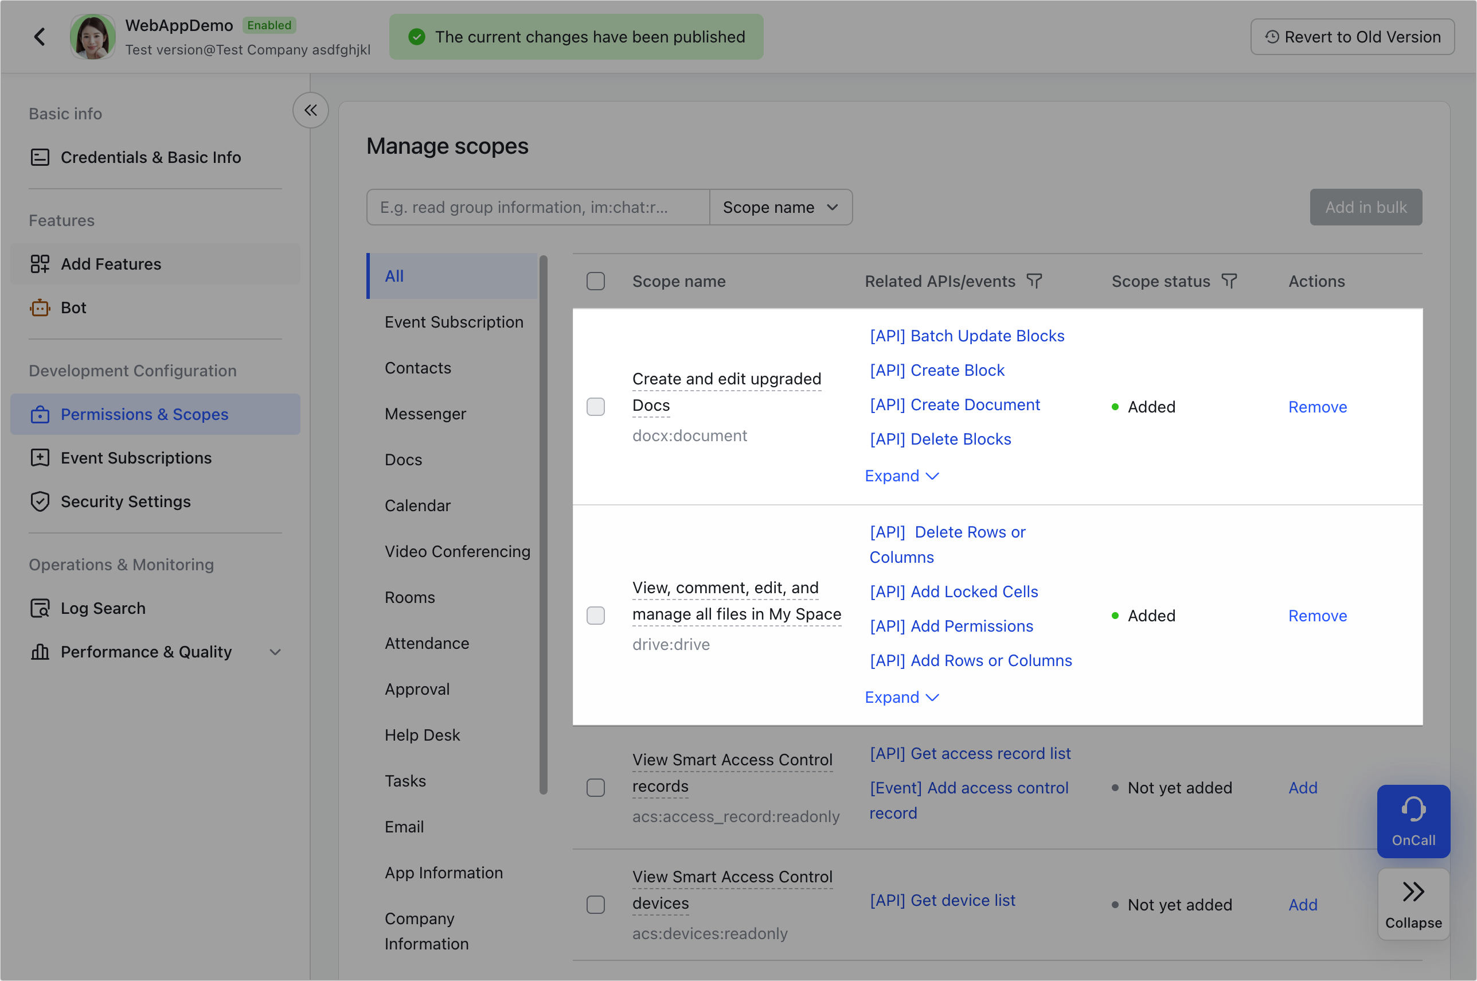
Task: Expand APIs list for drive:drive scope
Action: [x=901, y=697]
